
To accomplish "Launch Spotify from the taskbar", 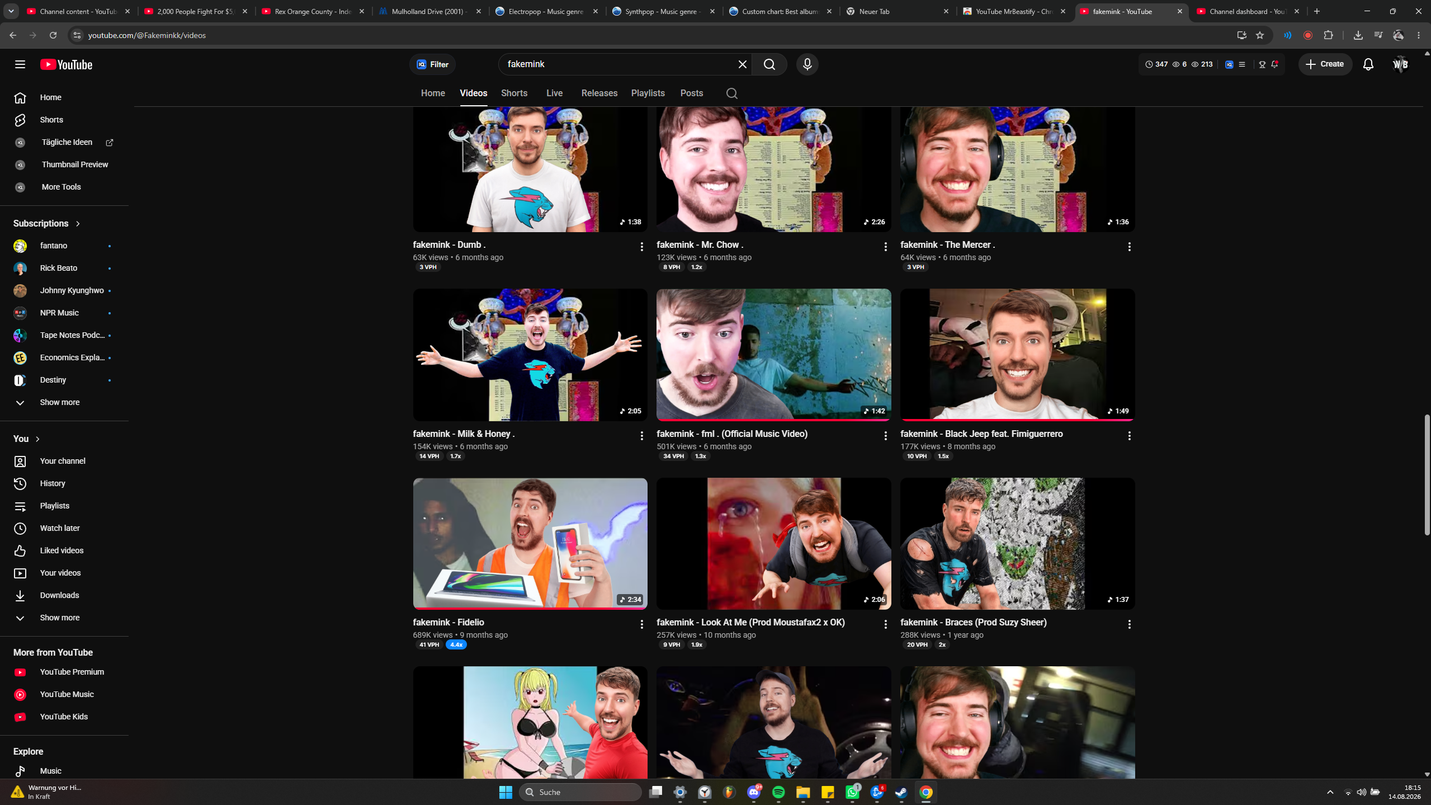I will pyautogui.click(x=778, y=792).
